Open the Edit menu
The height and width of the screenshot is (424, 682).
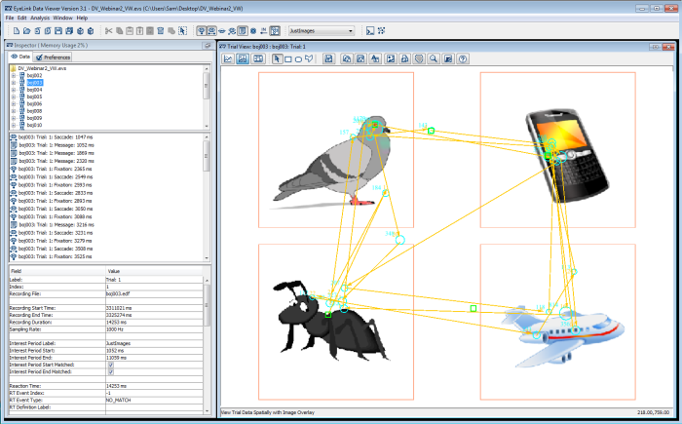[21, 18]
